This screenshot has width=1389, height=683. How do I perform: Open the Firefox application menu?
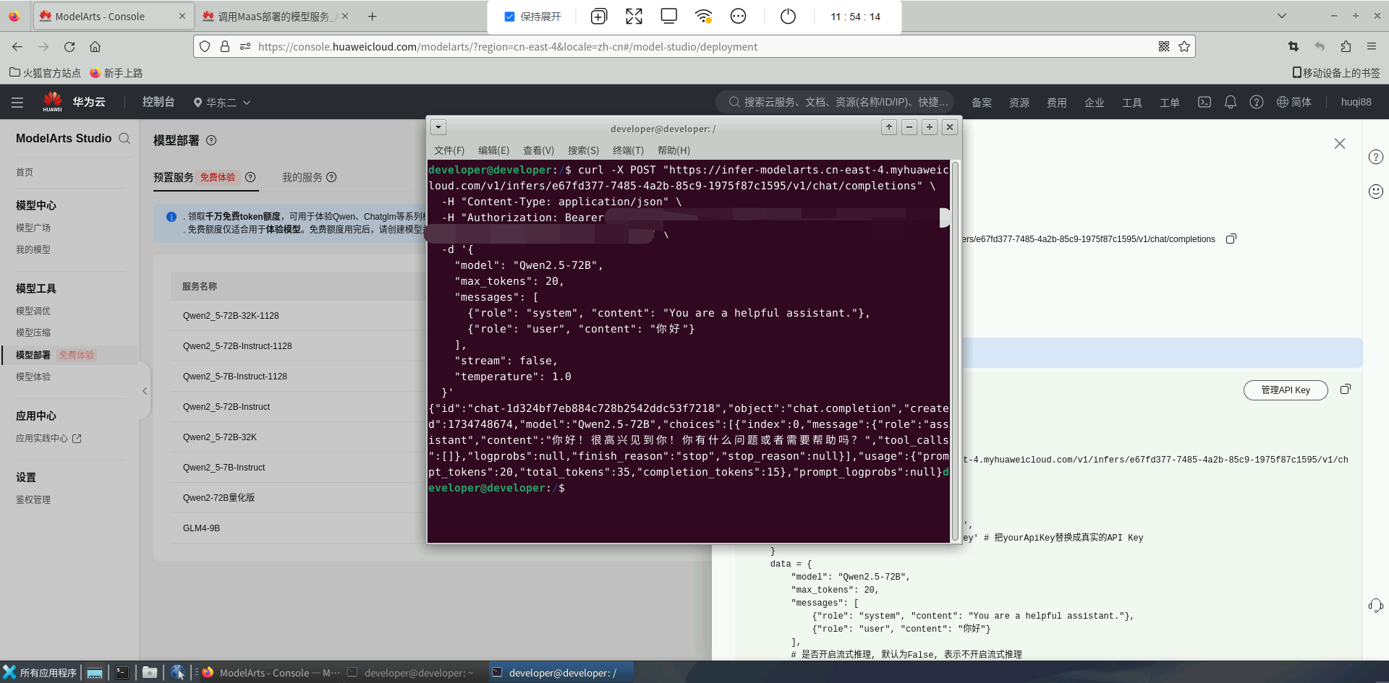point(1372,46)
